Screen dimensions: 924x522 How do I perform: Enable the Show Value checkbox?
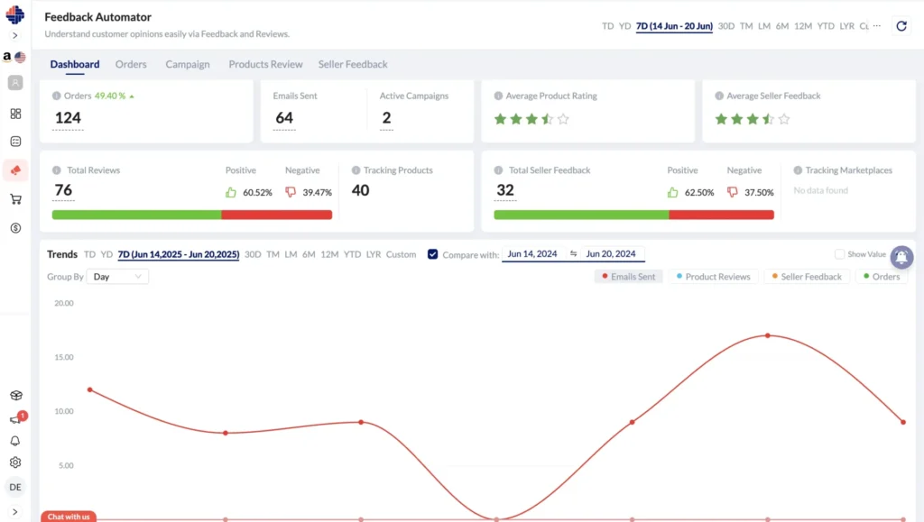[x=840, y=254]
